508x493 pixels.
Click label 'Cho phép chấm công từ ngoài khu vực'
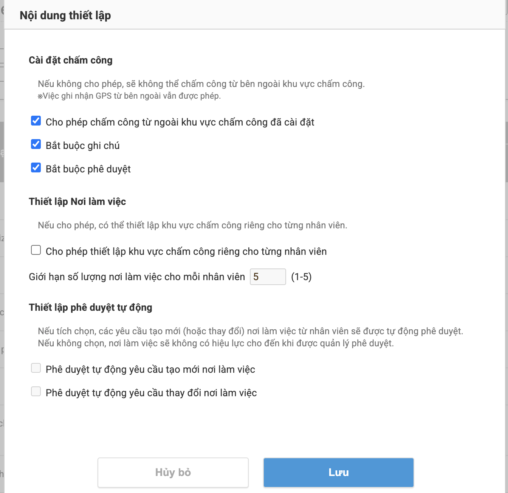(180, 122)
